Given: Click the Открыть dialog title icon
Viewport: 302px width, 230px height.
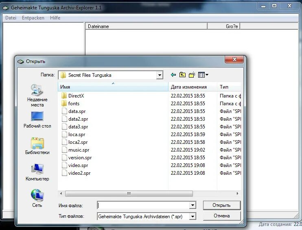Looking at the screenshot, I should coord(21,61).
